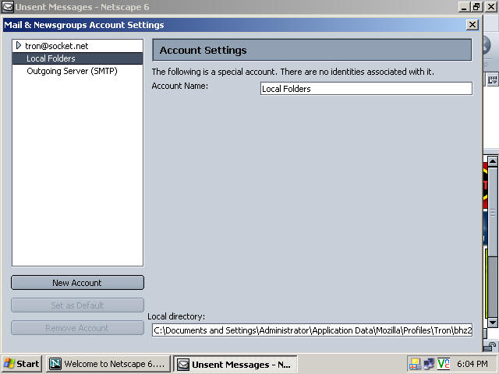Click the Netscape 6 window mail title icon
This screenshot has width=499, height=374.
[8, 7]
